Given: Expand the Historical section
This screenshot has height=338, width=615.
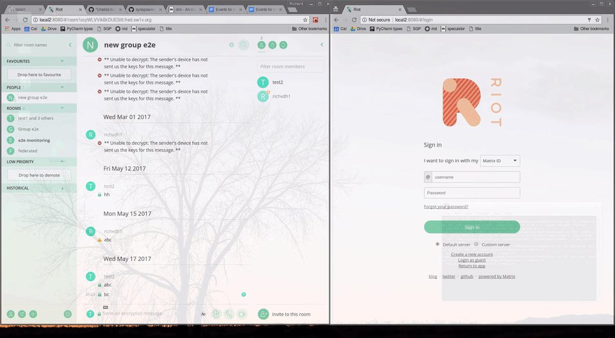Looking at the screenshot, I should tap(62, 188).
